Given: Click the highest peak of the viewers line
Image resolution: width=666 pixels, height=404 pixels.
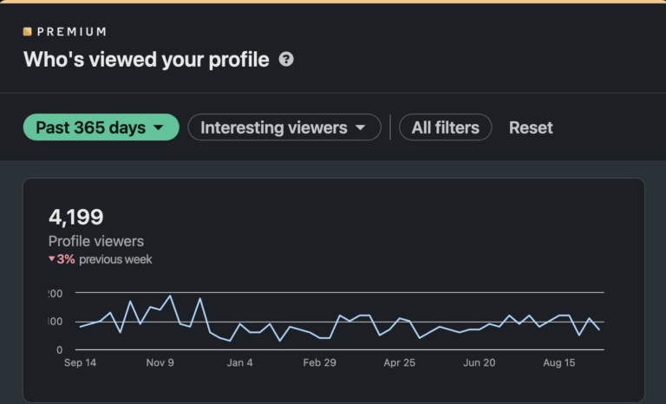Looking at the screenshot, I should (x=170, y=296).
